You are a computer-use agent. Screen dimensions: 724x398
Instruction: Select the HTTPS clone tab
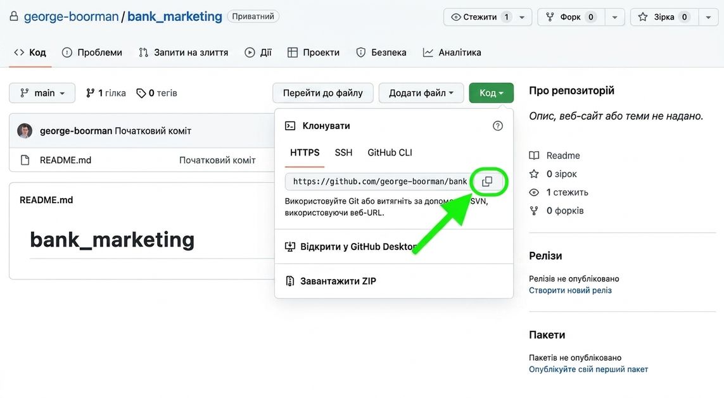coord(305,152)
